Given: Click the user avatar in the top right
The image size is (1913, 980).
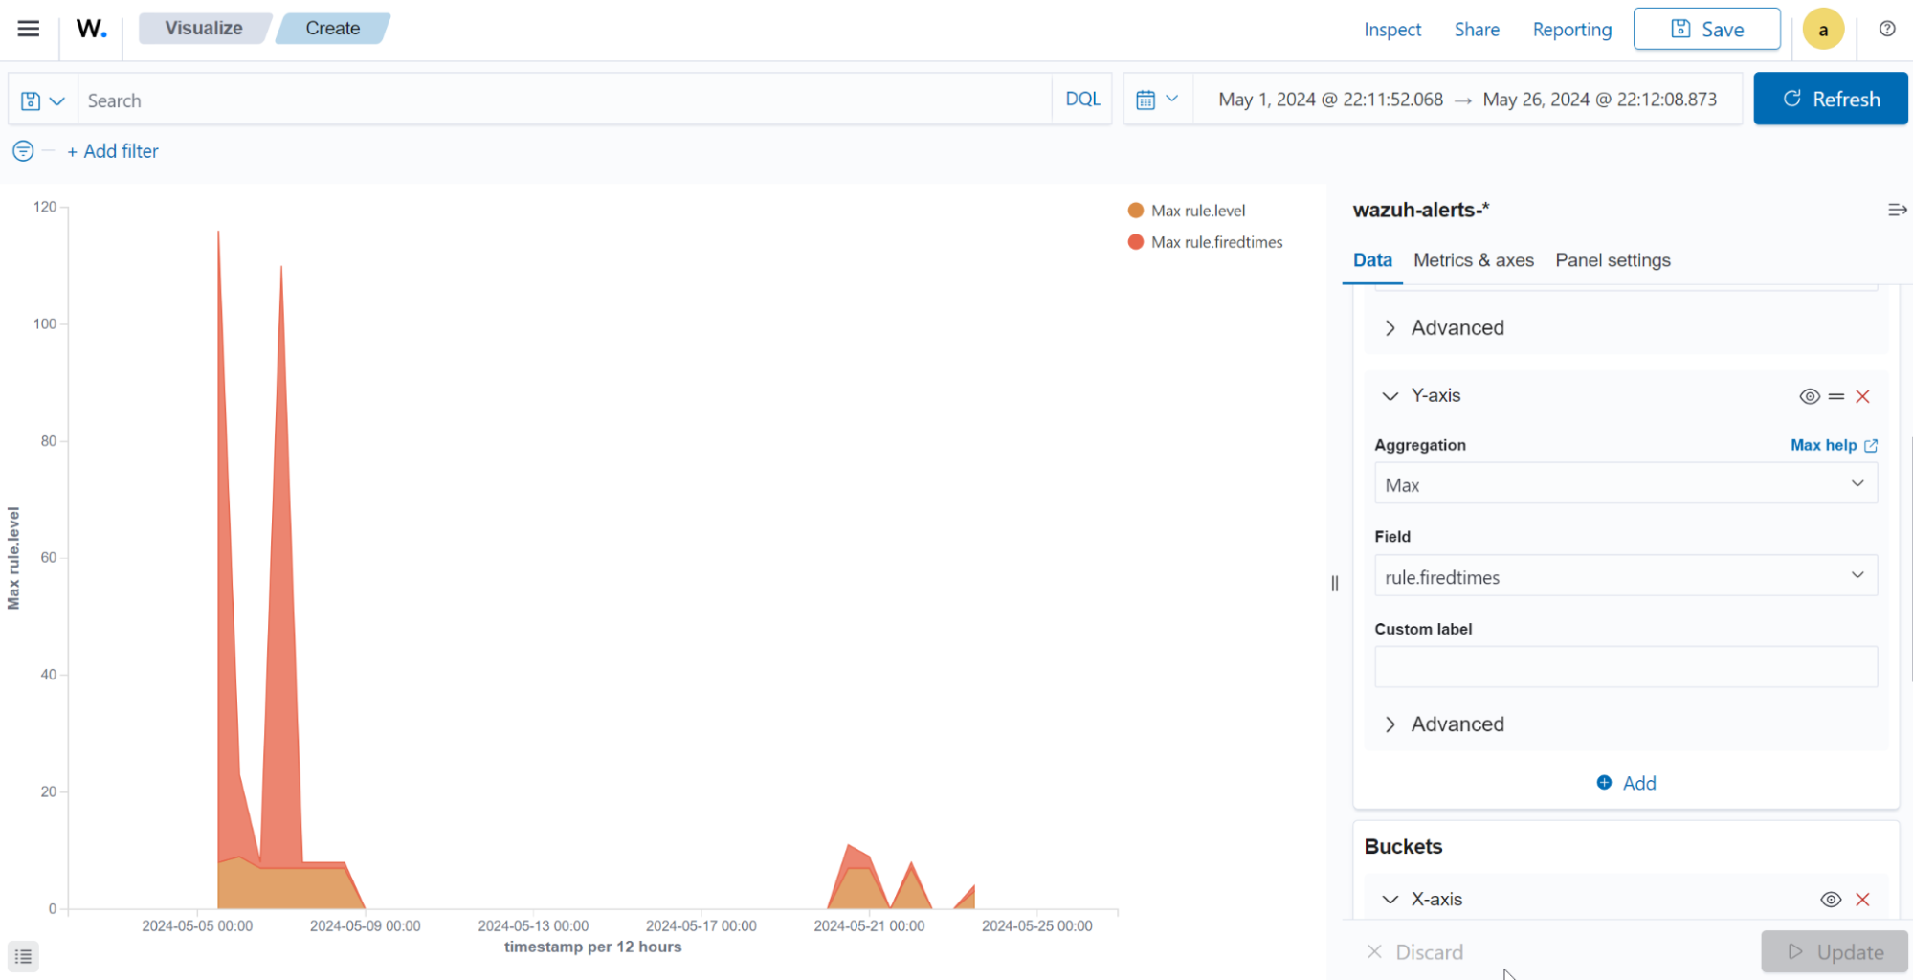Looking at the screenshot, I should point(1823,29).
